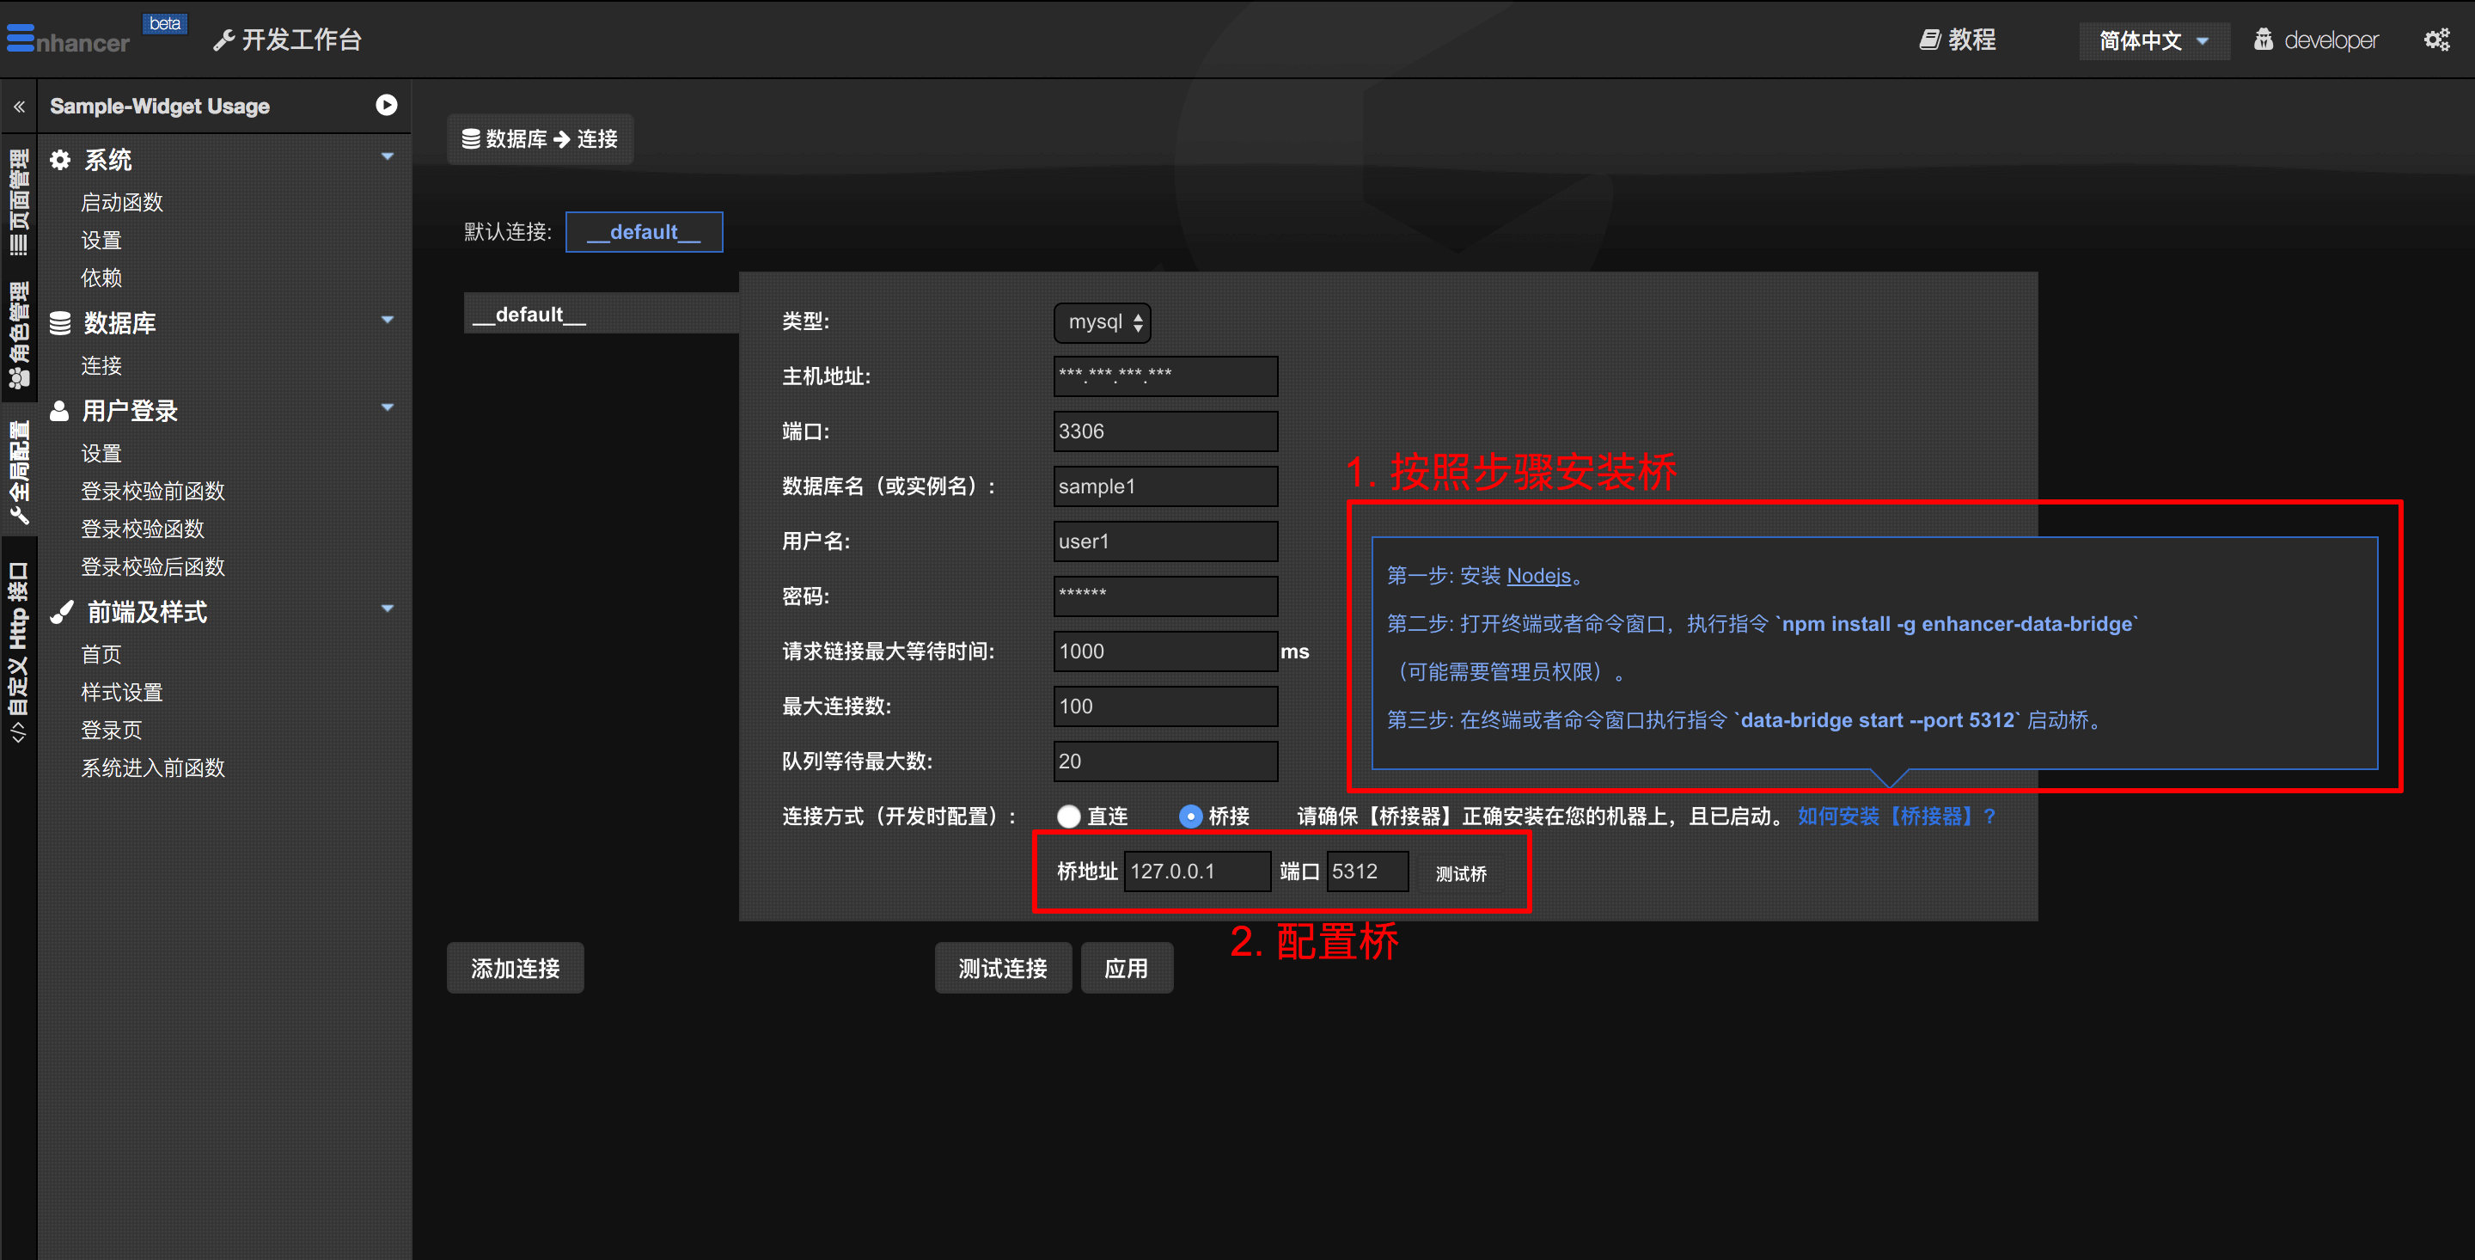Select the 直连 radio button
2475x1260 pixels.
pos(1068,816)
